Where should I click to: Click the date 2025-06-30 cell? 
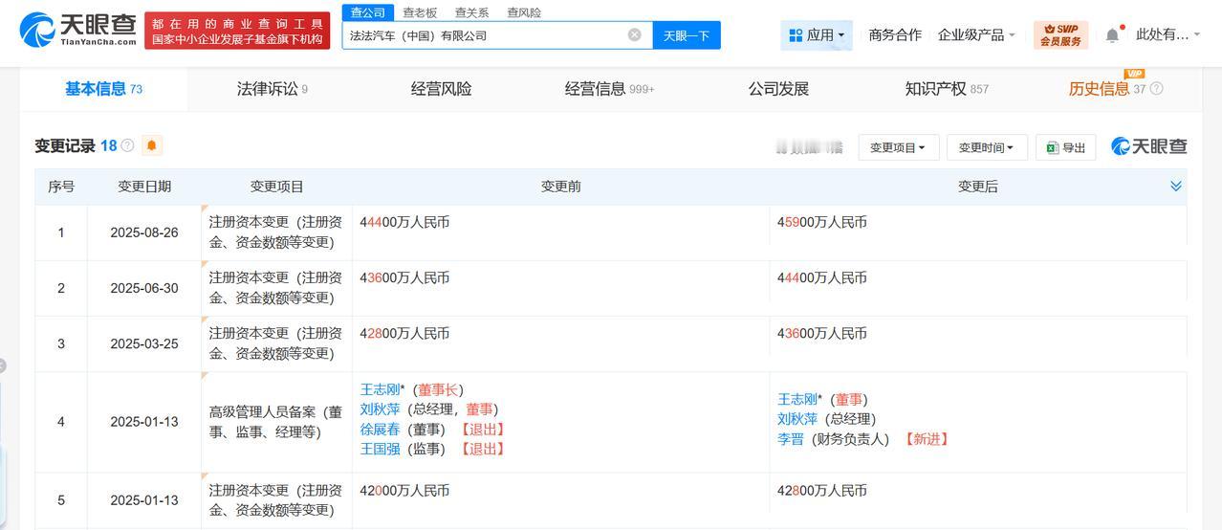click(x=144, y=288)
